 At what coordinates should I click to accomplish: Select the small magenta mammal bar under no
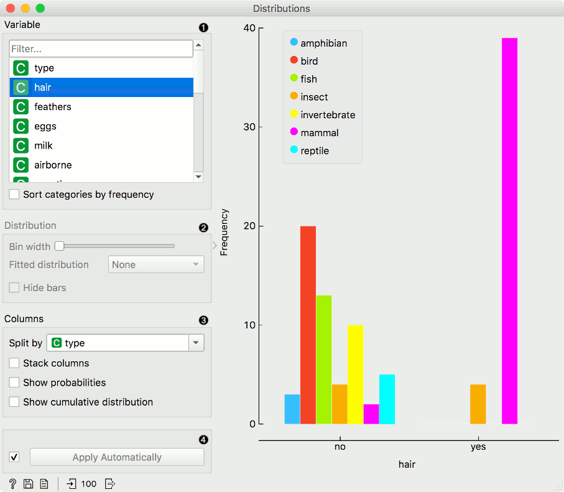(371, 414)
